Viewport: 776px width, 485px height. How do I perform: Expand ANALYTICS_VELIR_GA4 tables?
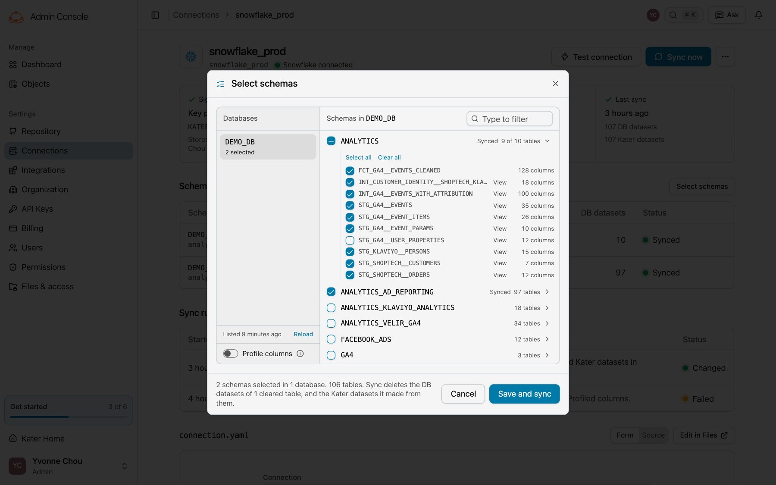(547, 323)
